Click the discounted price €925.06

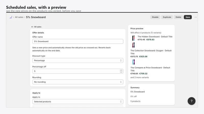pos(143,56)
